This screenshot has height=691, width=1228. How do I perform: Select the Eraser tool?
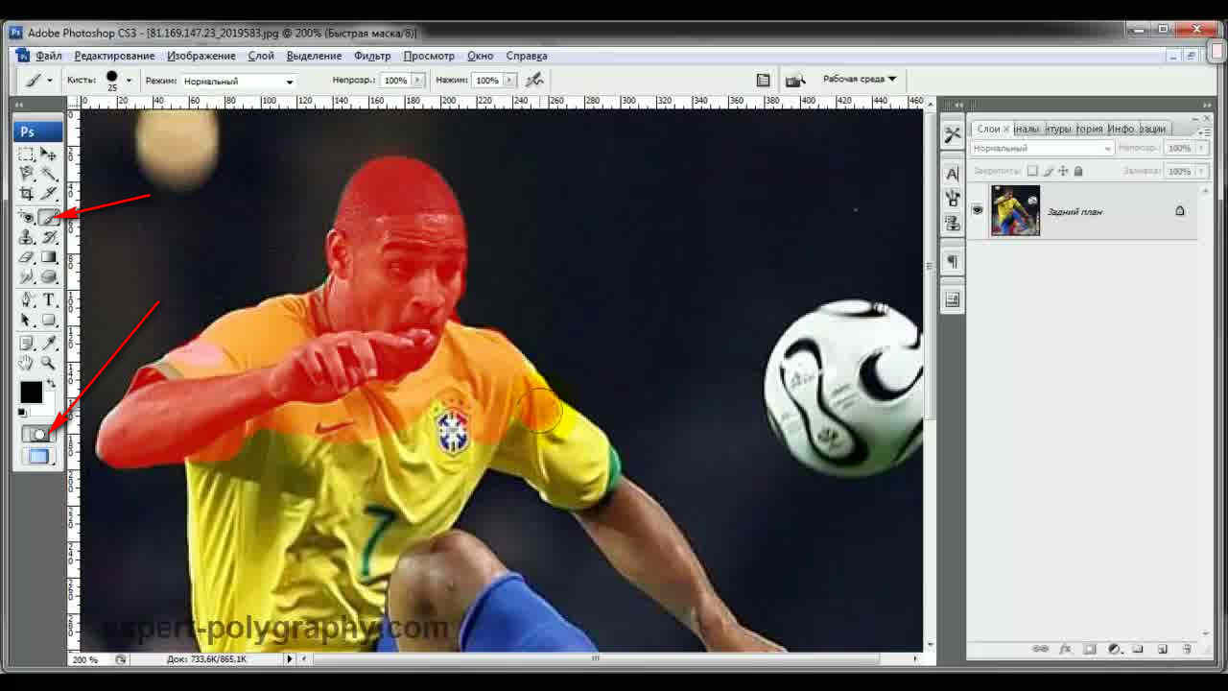(27, 257)
